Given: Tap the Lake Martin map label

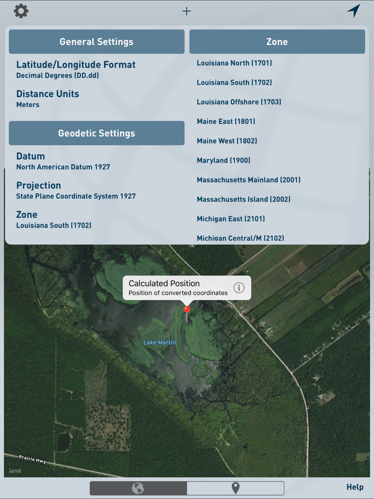Looking at the screenshot, I should pyautogui.click(x=159, y=342).
